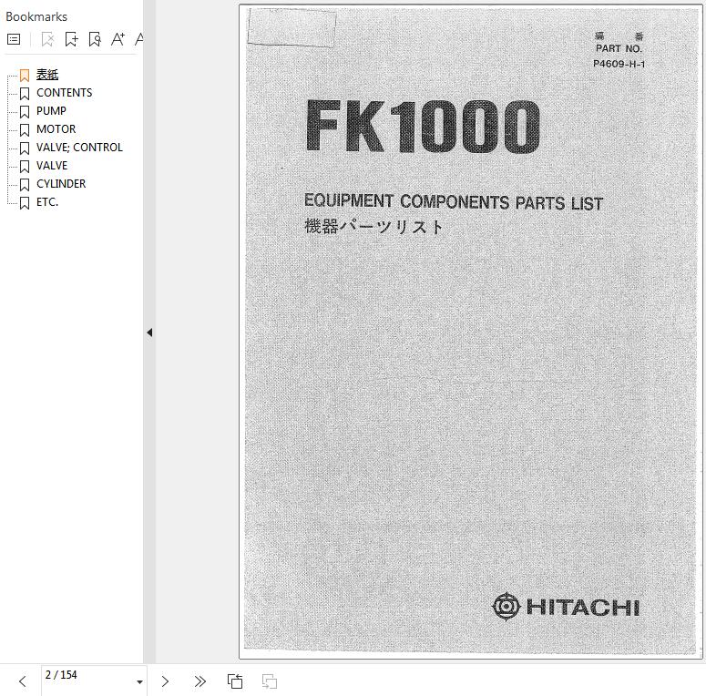Click the bookmark icon beside CONTENTS
Viewport: 706px width, 696px height.
[25, 94]
